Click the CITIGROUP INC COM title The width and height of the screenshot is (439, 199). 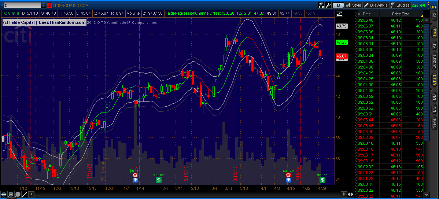[71, 5]
